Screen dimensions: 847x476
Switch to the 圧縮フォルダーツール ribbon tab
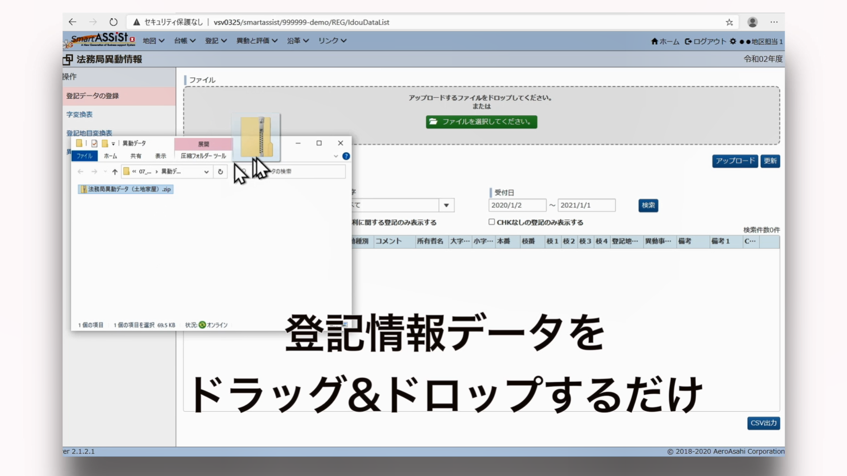(x=203, y=156)
